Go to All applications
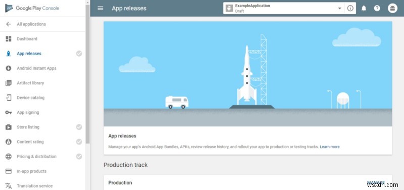Viewport: 404px width, 190px height. [x=31, y=24]
